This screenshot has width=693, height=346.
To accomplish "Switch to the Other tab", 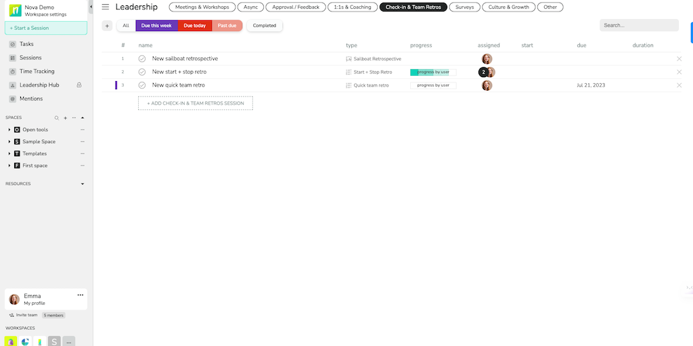I will (550, 7).
